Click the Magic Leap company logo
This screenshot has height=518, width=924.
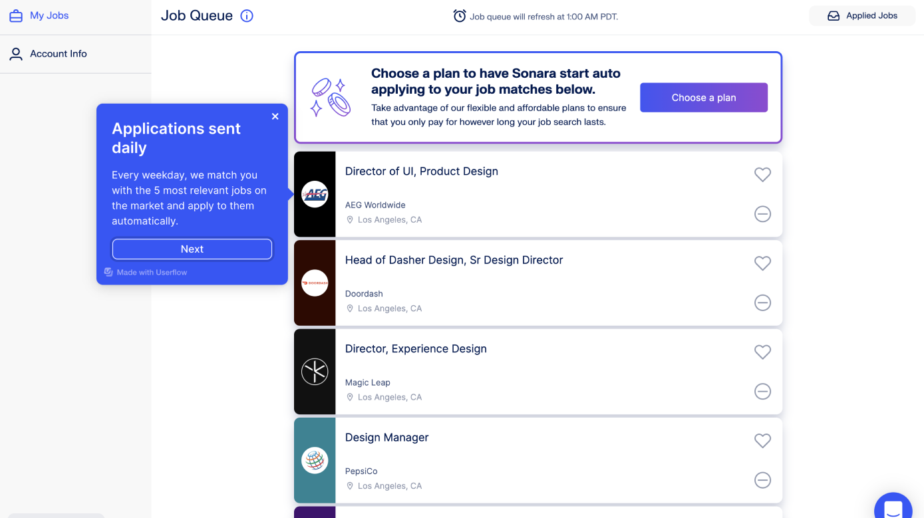pos(315,372)
